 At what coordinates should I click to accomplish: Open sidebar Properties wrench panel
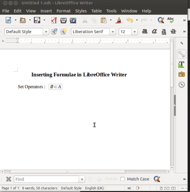pyautogui.click(x=182, y=54)
